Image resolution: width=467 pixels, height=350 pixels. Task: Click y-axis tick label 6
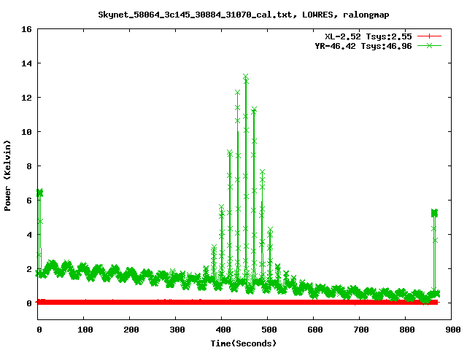pyautogui.click(x=29, y=201)
